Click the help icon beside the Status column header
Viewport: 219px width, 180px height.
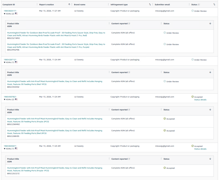pyautogui.click(x=199, y=4)
